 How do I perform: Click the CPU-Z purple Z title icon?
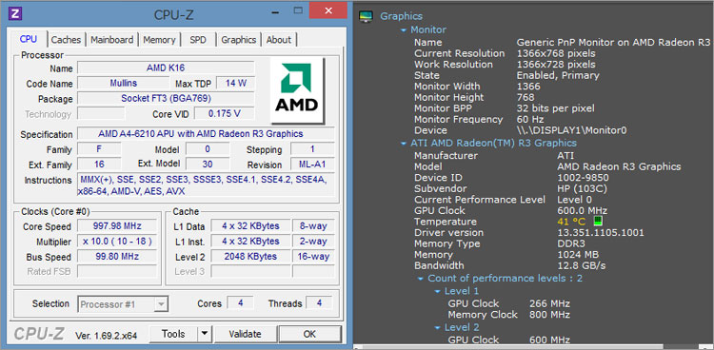15,13
